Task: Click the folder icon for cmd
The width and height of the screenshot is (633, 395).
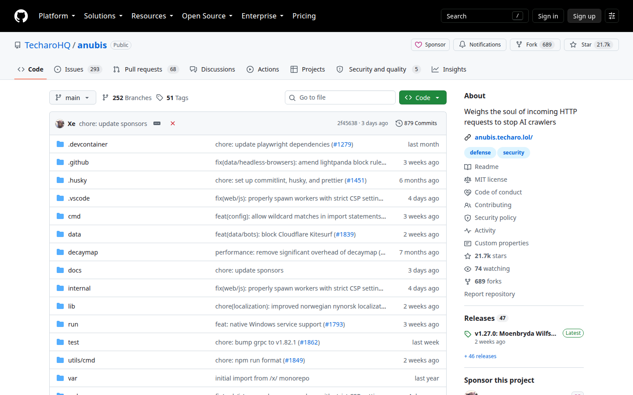Action: pos(60,216)
